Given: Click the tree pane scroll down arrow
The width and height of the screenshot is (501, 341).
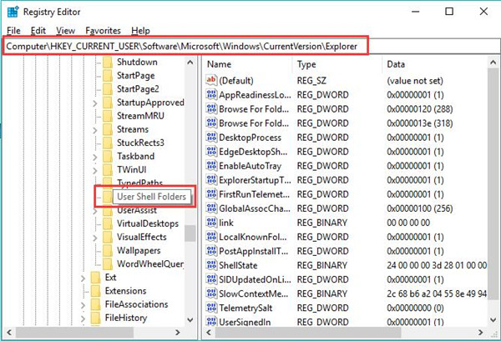Looking at the screenshot, I should [x=190, y=319].
